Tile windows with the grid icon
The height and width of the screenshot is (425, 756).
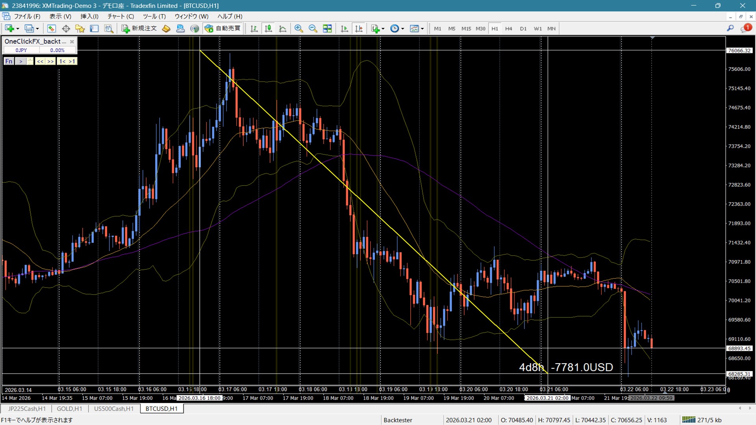point(327,28)
